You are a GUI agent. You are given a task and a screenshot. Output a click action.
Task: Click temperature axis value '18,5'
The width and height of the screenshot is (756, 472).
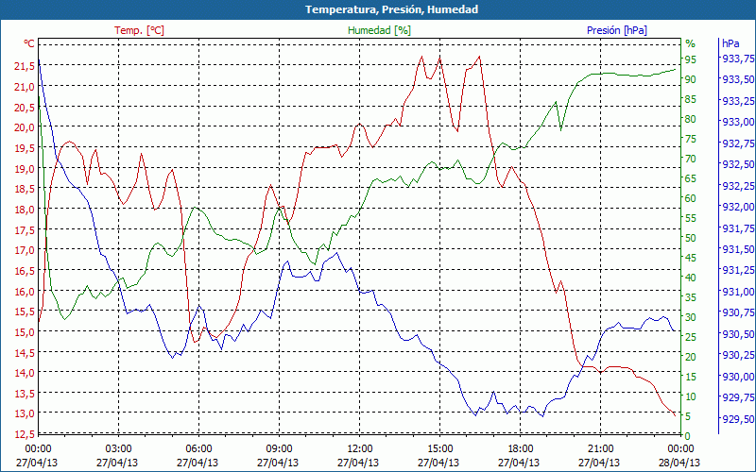coord(25,188)
